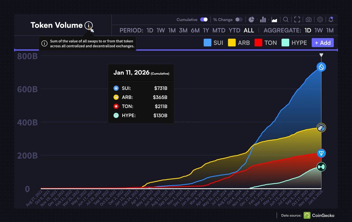Click the Data source: label
This screenshot has height=222, width=352.
pos(291,216)
